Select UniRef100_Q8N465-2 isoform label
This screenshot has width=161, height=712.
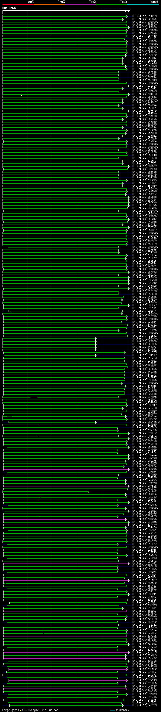click(x=146, y=422)
